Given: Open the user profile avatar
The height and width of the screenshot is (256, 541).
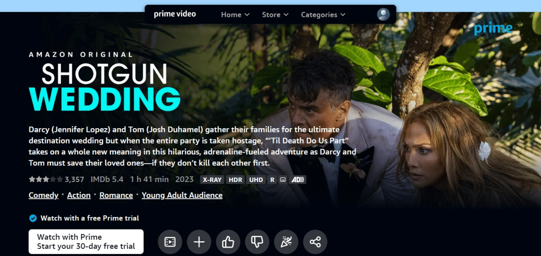Looking at the screenshot, I should (383, 14).
